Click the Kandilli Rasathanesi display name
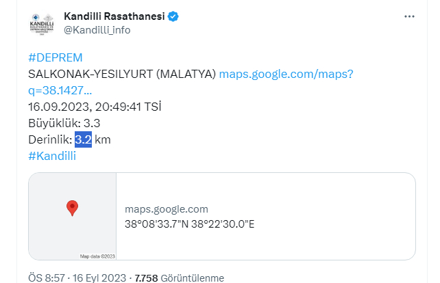440x283 pixels. pyautogui.click(x=114, y=16)
